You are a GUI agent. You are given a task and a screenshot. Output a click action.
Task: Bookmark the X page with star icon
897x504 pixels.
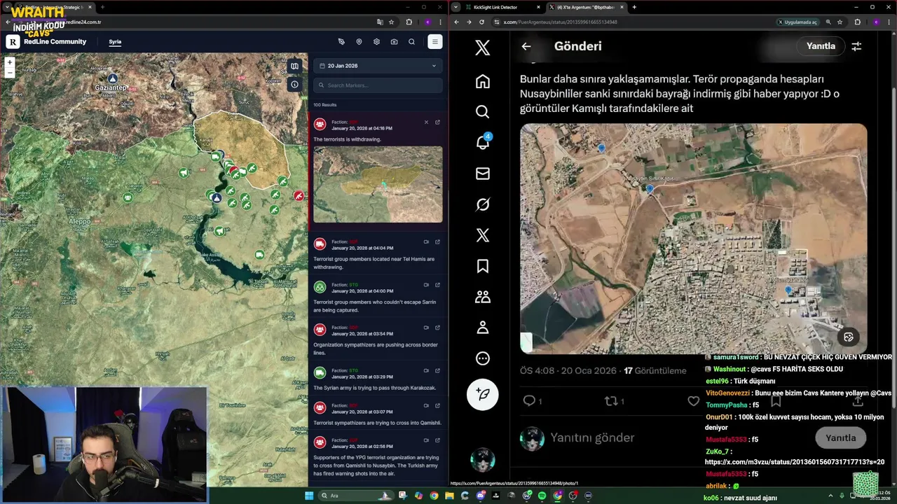coord(840,22)
